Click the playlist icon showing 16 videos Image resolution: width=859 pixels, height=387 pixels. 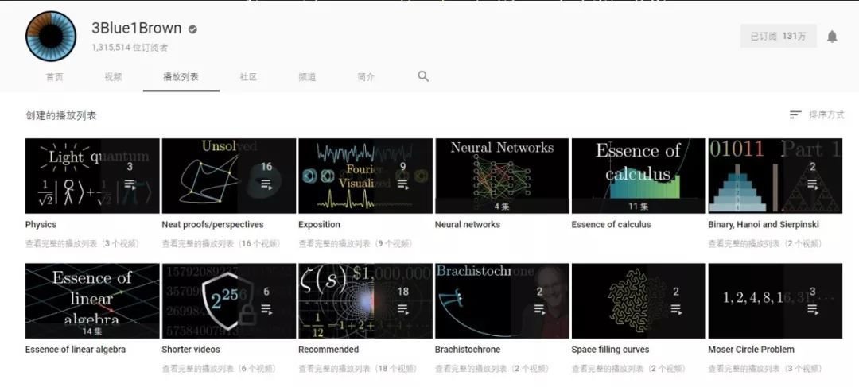266,184
